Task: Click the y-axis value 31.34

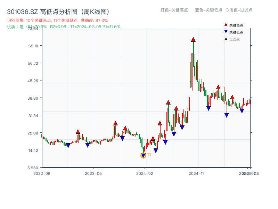Action: [x=33, y=116]
